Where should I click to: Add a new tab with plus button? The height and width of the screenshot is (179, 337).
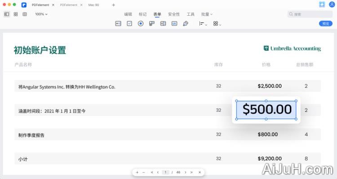pyautogui.click(x=113, y=5)
